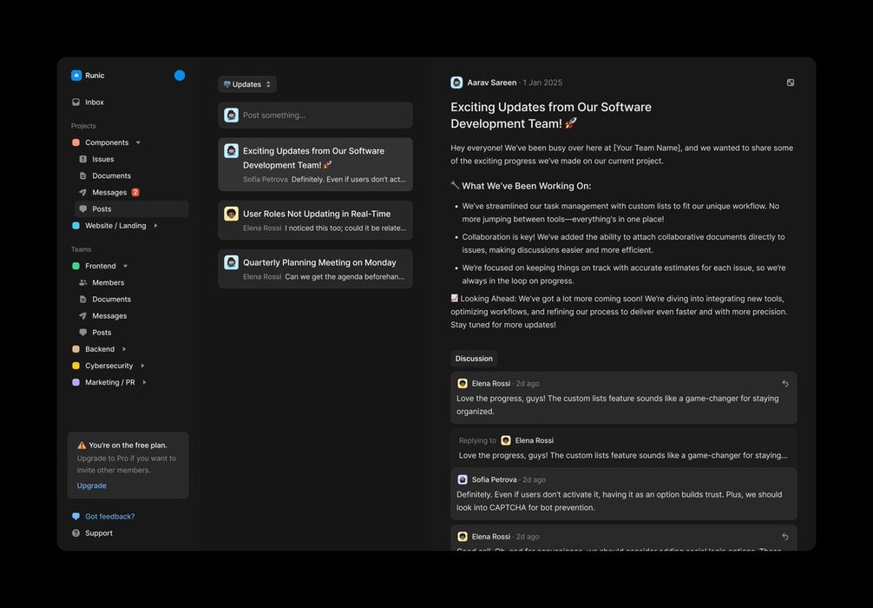Click the Upgrade link

click(92, 486)
